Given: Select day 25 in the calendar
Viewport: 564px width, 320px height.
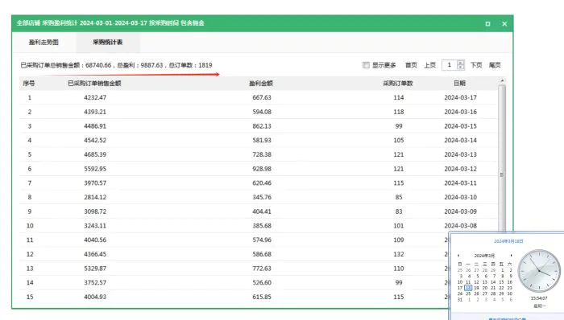Looking at the screenshot, I should (468, 293).
